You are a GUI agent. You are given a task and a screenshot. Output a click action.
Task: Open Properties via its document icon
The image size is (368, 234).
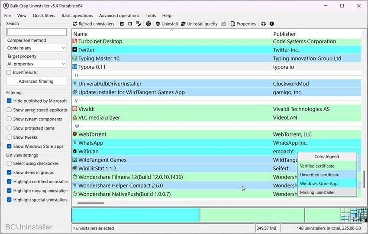click(233, 24)
